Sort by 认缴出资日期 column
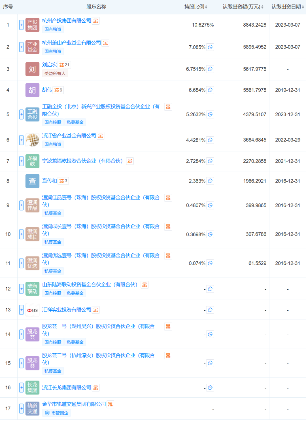Screen dimensions: 306x422 point(287,7)
